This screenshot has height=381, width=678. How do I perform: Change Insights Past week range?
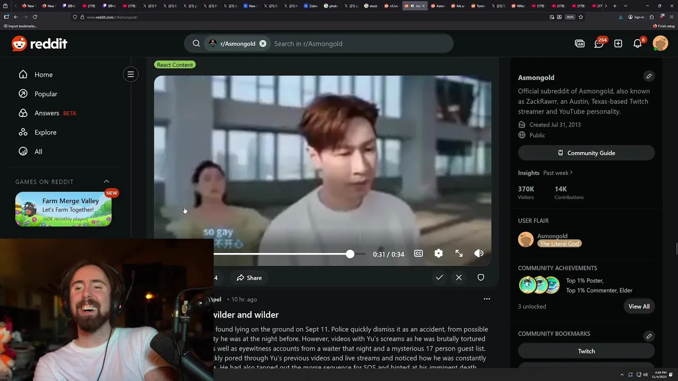pyautogui.click(x=558, y=173)
